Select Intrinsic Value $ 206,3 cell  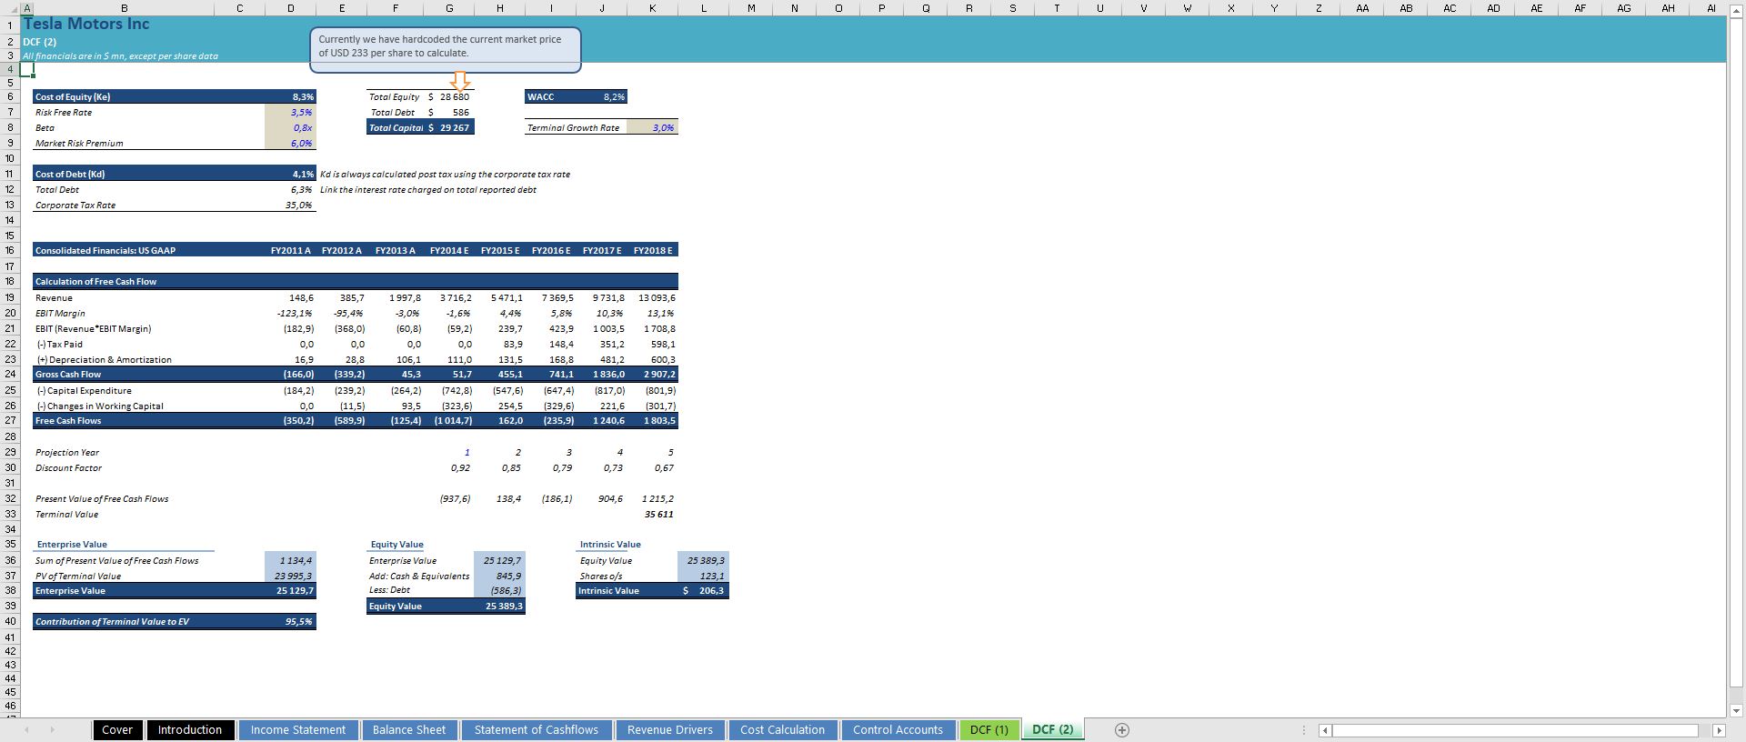[x=703, y=591]
